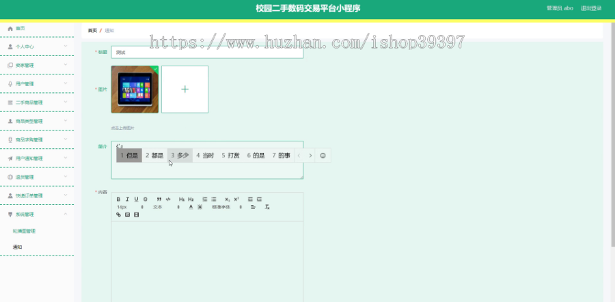Click inside the 内容 rich text area
615x302 pixels.
(x=207, y=262)
